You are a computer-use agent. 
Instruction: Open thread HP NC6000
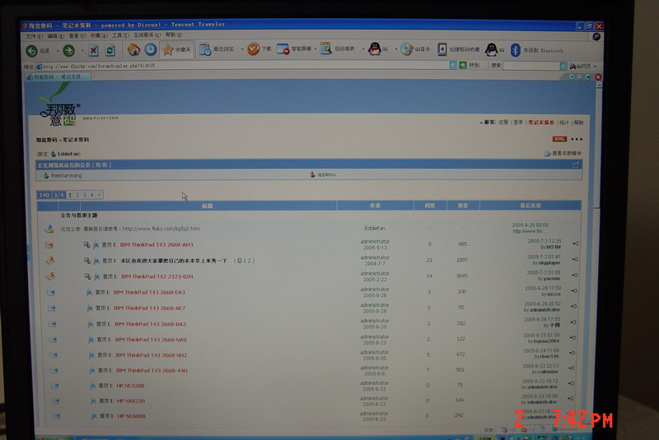(x=131, y=416)
